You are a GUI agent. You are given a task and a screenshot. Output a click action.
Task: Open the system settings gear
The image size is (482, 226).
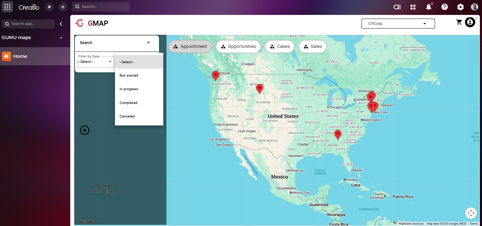click(460, 7)
